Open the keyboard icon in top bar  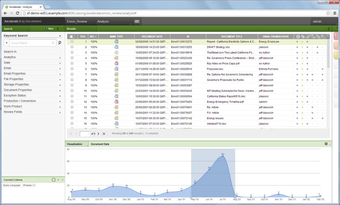137,21
